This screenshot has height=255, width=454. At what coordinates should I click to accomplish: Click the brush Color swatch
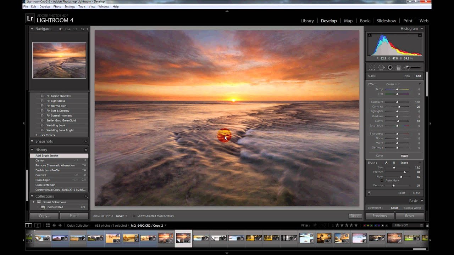point(404,156)
